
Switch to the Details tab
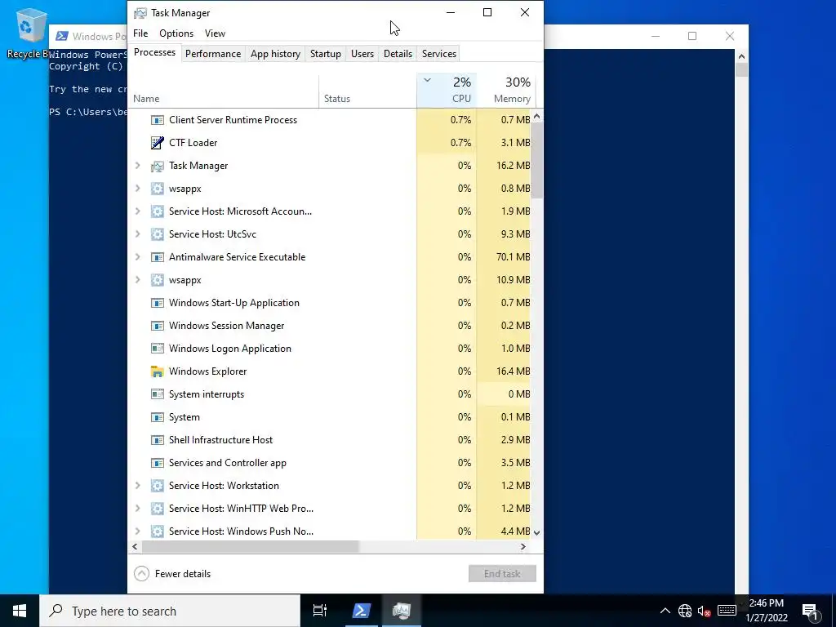(x=398, y=54)
